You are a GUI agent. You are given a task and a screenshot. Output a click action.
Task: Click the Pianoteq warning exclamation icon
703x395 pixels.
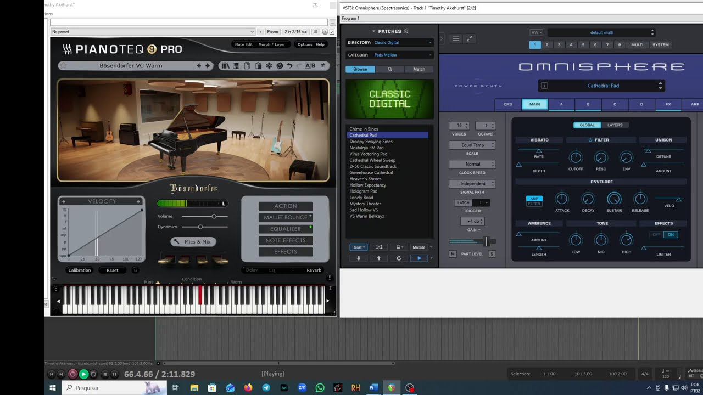(x=330, y=278)
